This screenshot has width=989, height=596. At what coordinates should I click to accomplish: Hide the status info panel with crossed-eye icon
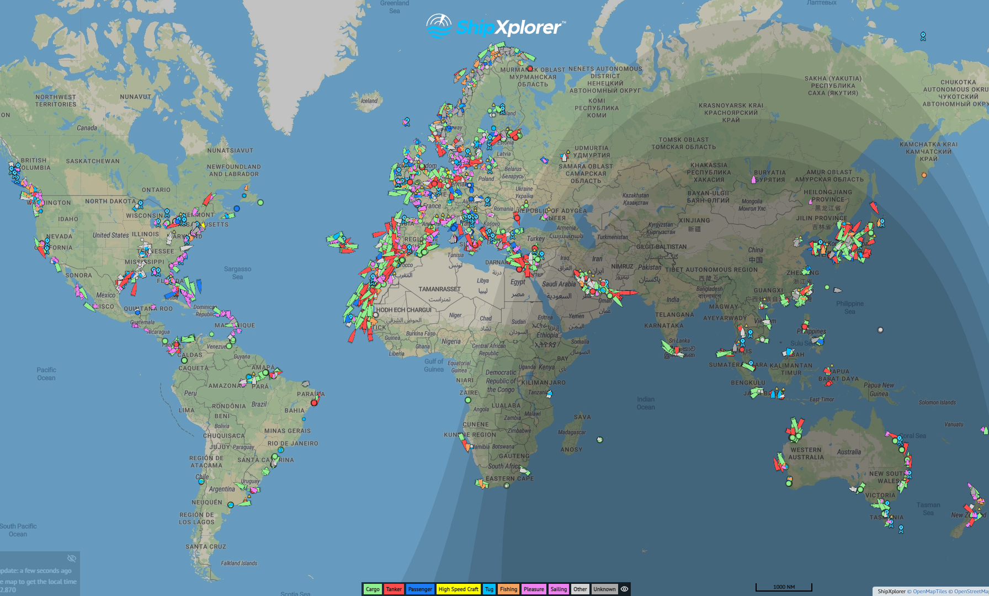pos(71,558)
